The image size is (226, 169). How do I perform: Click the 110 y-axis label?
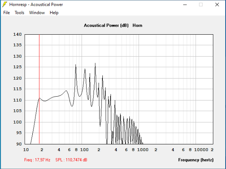coord(17,100)
